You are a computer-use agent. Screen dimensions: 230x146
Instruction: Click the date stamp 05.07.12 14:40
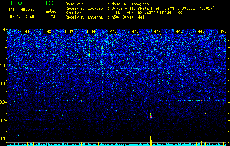19,17
